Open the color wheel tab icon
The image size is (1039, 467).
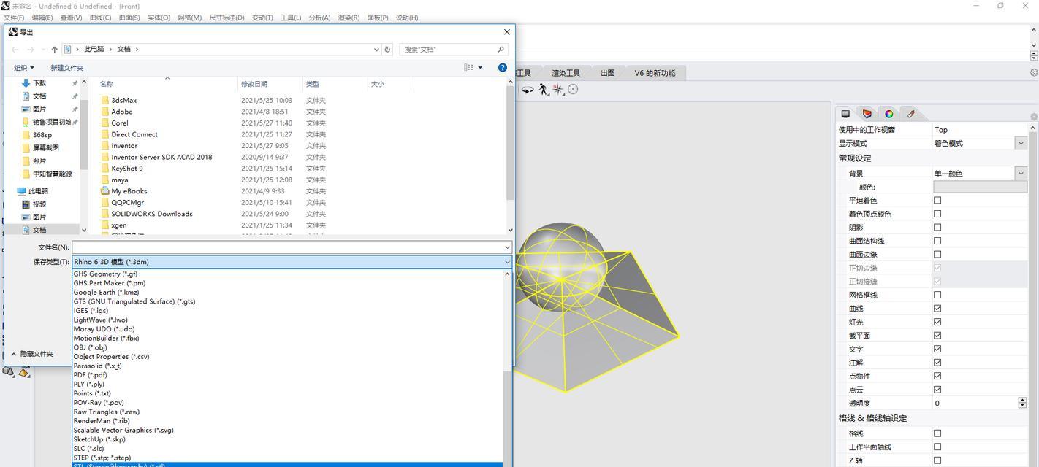pyautogui.click(x=888, y=114)
